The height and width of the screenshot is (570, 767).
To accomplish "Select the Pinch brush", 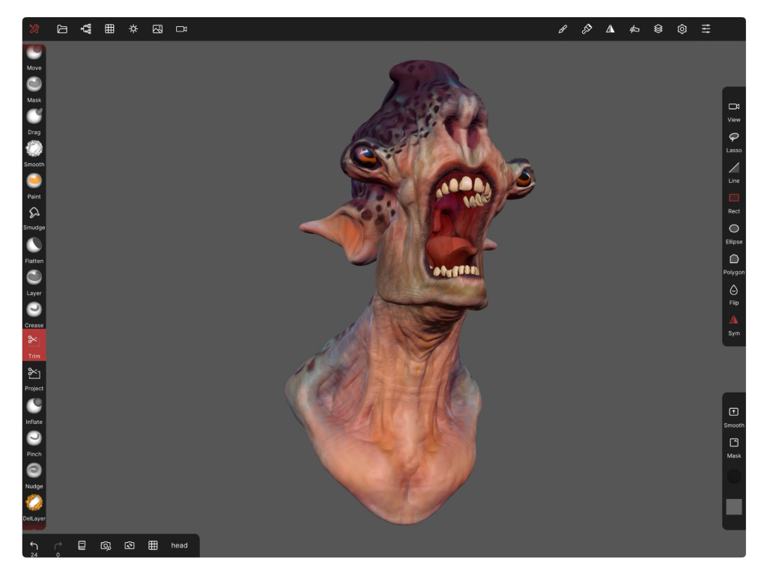I will (34, 439).
